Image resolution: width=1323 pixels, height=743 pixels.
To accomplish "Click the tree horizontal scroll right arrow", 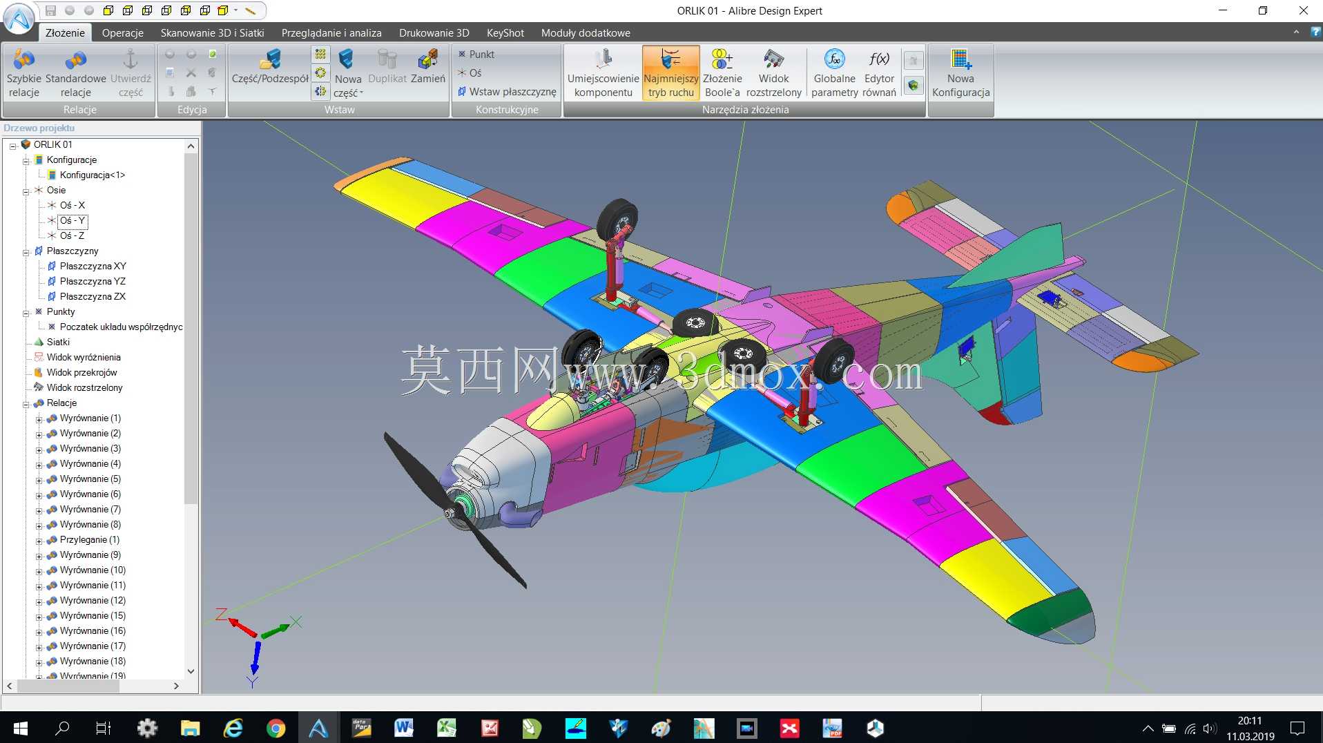I will 176,686.
